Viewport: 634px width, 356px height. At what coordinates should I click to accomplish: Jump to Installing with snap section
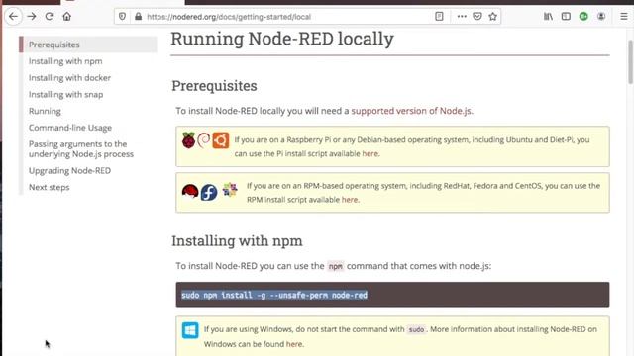tap(66, 95)
